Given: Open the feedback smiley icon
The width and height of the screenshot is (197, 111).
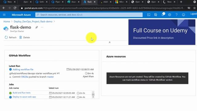Looking at the screenshot, I should point(183,15).
